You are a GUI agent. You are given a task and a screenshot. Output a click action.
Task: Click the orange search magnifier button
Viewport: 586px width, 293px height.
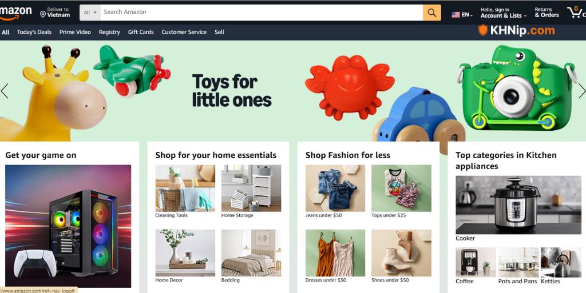point(431,13)
